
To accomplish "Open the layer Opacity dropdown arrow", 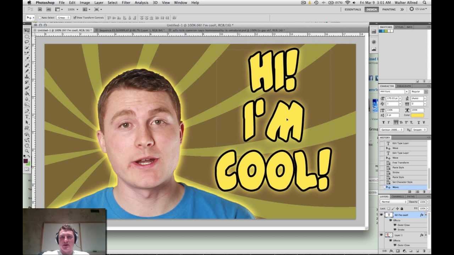I will [427, 202].
